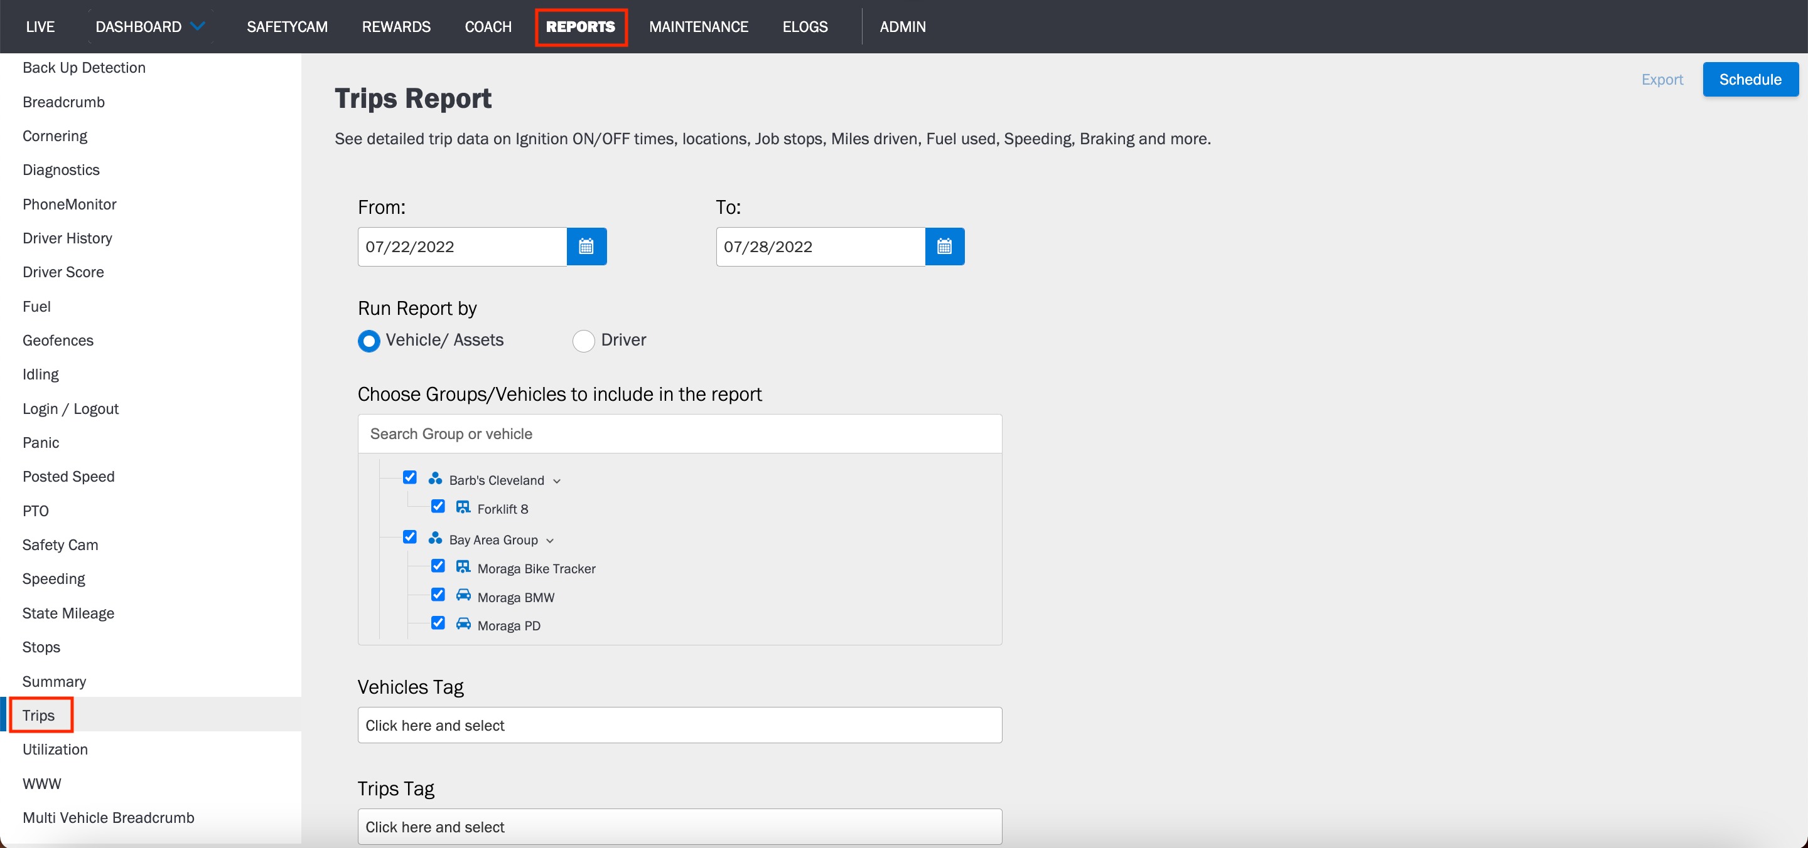The width and height of the screenshot is (1808, 848).
Task: Uncheck the Barb's Cleveland group checkbox
Action: coord(410,478)
